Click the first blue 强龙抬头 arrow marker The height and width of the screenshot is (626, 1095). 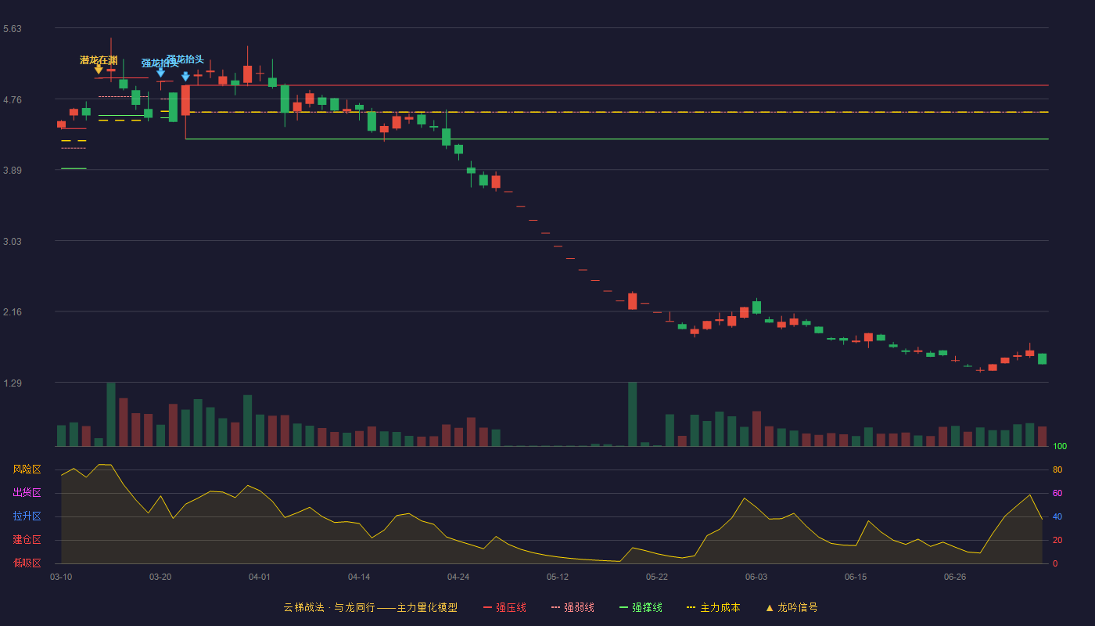pos(160,73)
